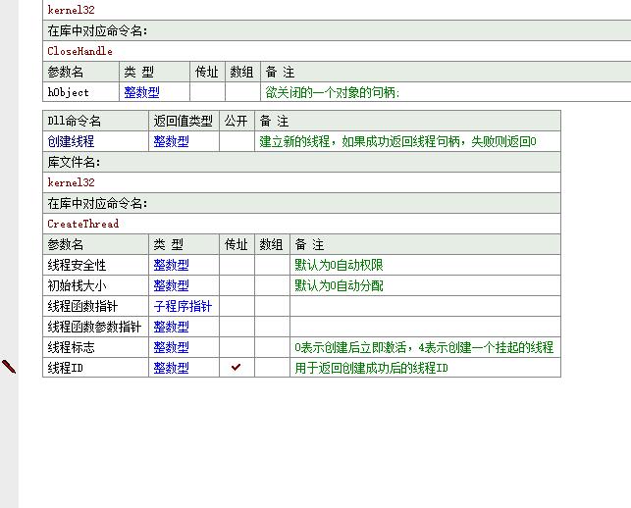This screenshot has height=508, width=631.
Task: Click 数组 header in CreateThread parameter table
Action: click(271, 244)
